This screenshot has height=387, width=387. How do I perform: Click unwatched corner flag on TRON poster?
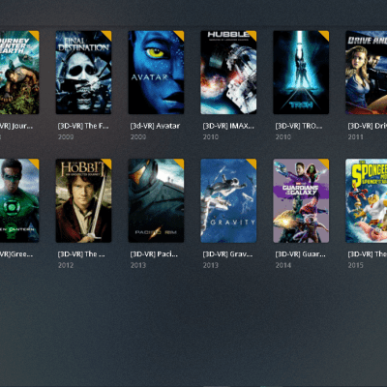tap(325, 35)
